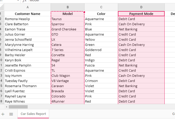Select Rosemaria Thomann's Net Banking cell
The height and width of the screenshot is (125, 175).
coord(141,86)
